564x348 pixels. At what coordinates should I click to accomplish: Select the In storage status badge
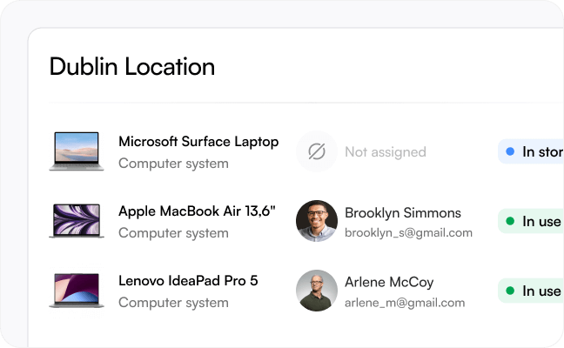pos(531,151)
